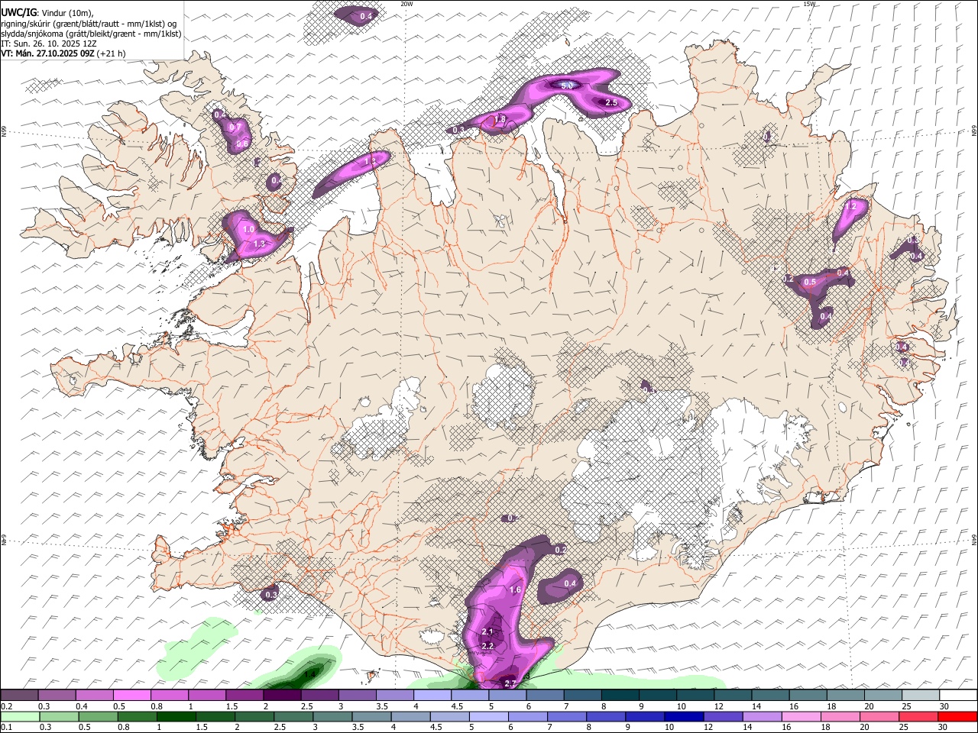Screen dimensions: 978x733
Task: Click the '2.2' value in the southern snow band
Action: pos(488,646)
